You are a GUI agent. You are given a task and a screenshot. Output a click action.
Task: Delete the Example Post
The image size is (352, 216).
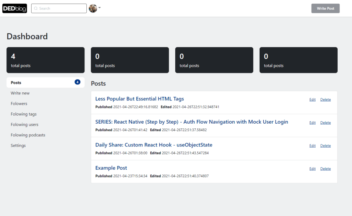pos(326,169)
